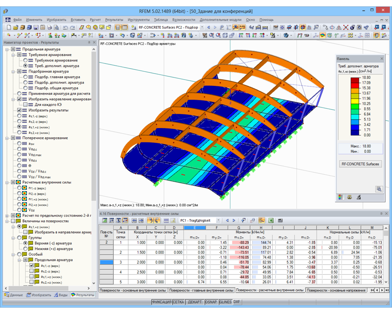The image size is (392, 314).
Task: Select the color scale tab at Panel bottom
Action: pyautogui.click(x=341, y=197)
